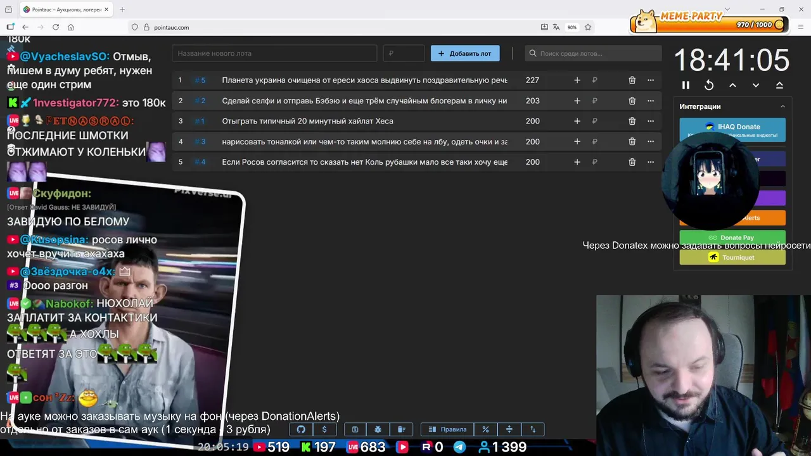Click the sort arrows icon
811x456 pixels.
pyautogui.click(x=532, y=429)
